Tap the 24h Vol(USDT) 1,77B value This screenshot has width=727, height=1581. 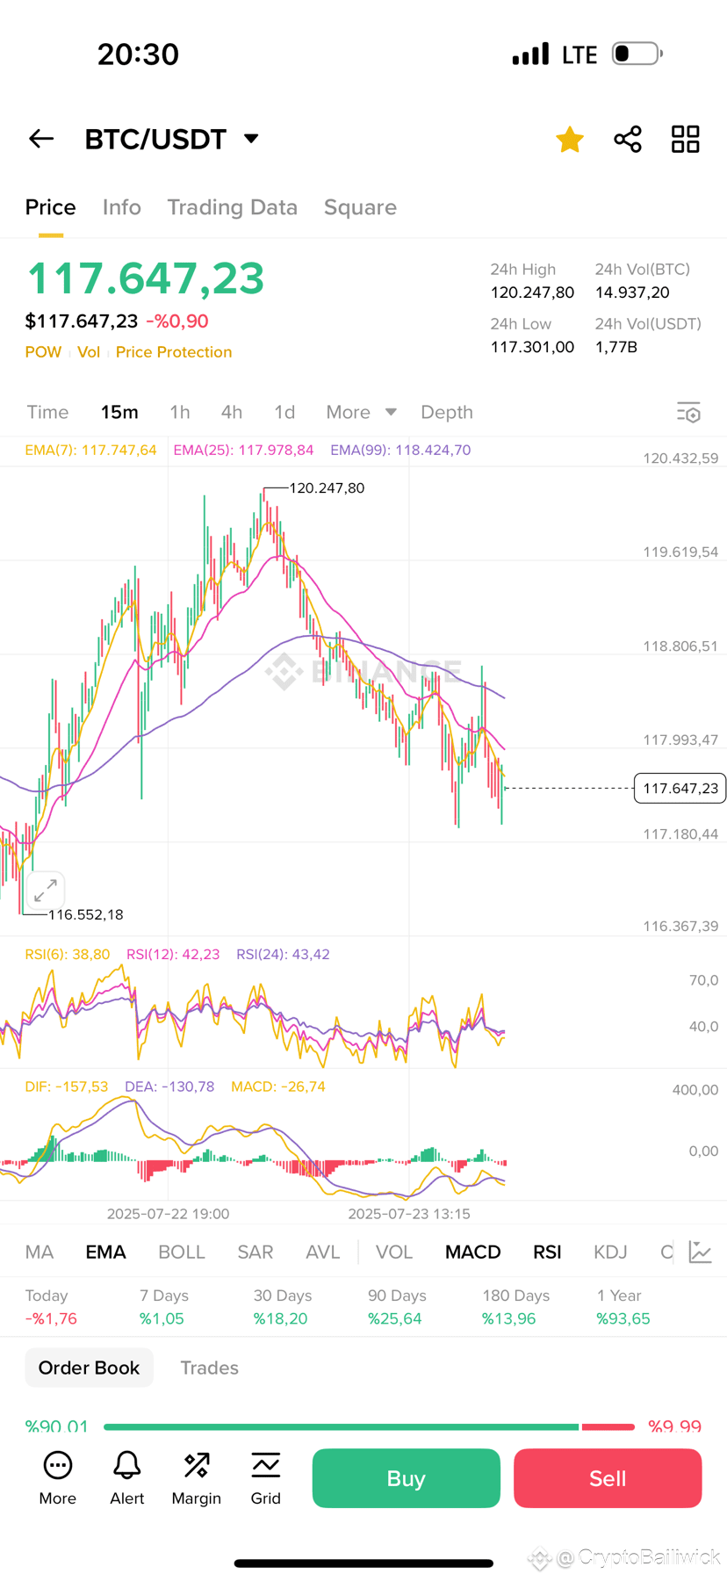point(616,347)
